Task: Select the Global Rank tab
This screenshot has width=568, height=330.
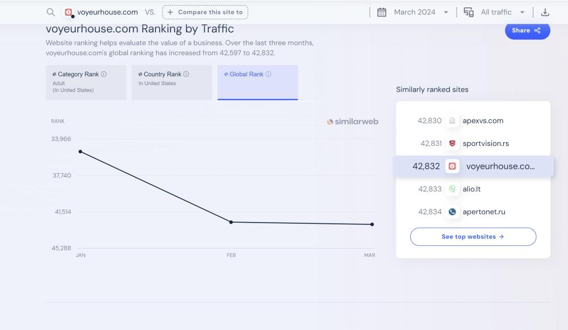Action: point(257,82)
